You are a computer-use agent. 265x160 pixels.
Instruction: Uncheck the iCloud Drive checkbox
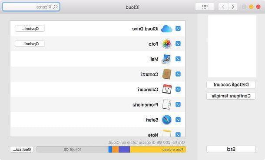[178, 28]
